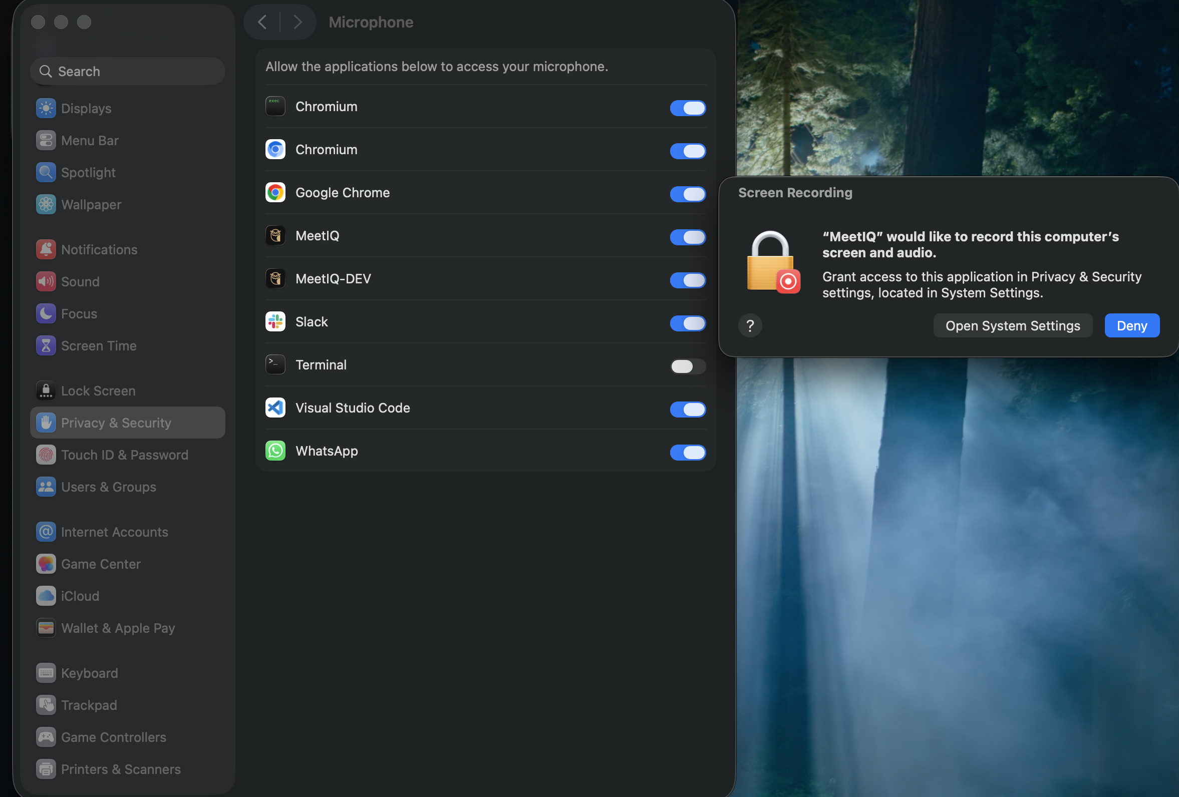Click the WhatsApp app icon
The image size is (1179, 797).
coord(275,451)
